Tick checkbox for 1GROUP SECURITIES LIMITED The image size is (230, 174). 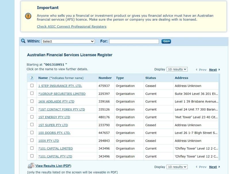[32, 93]
